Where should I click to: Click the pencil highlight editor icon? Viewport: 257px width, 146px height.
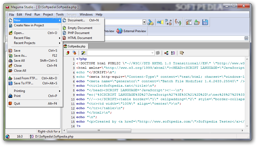pos(83,53)
